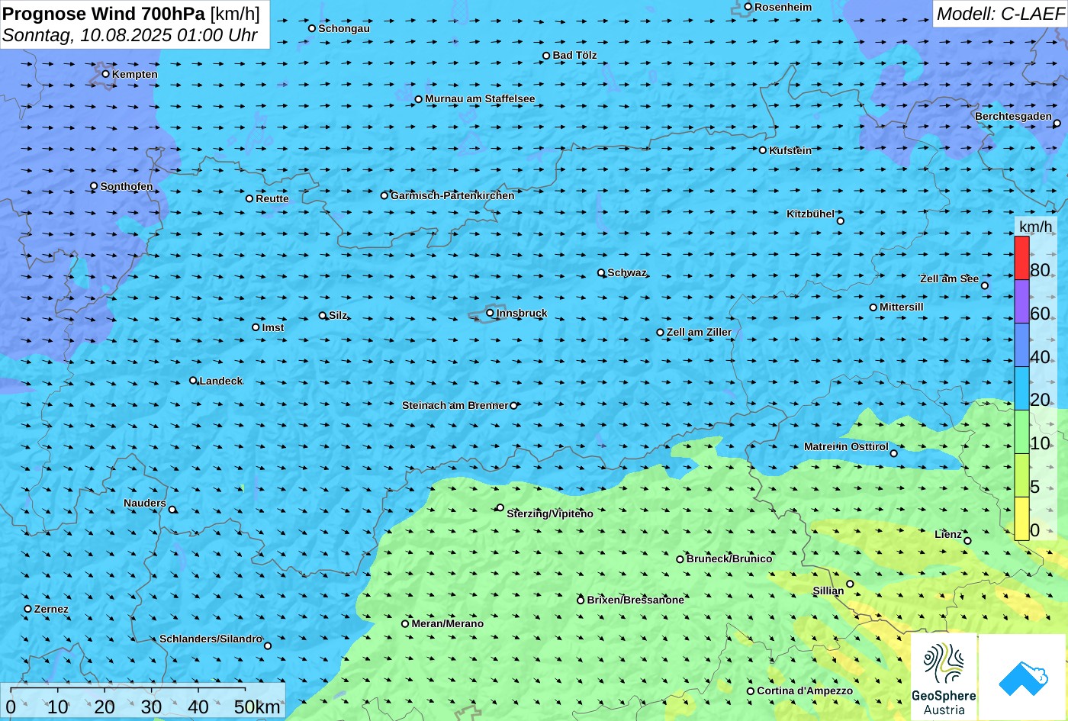
Task: Click the Innsbruck city marker
Action: (490, 313)
